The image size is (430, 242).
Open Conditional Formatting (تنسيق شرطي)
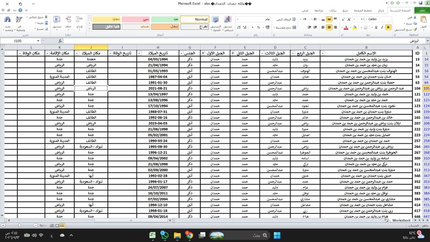(x=228, y=23)
